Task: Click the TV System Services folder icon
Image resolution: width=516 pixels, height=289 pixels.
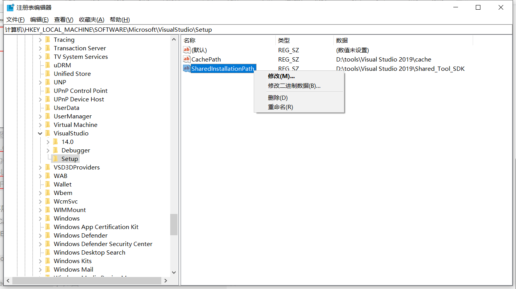Action: 48,56
